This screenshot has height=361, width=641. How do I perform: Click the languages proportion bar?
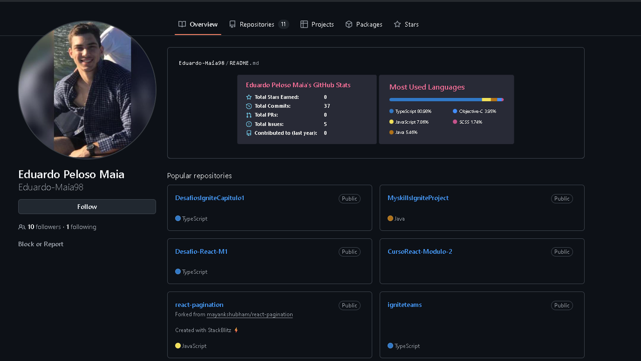coord(447,100)
